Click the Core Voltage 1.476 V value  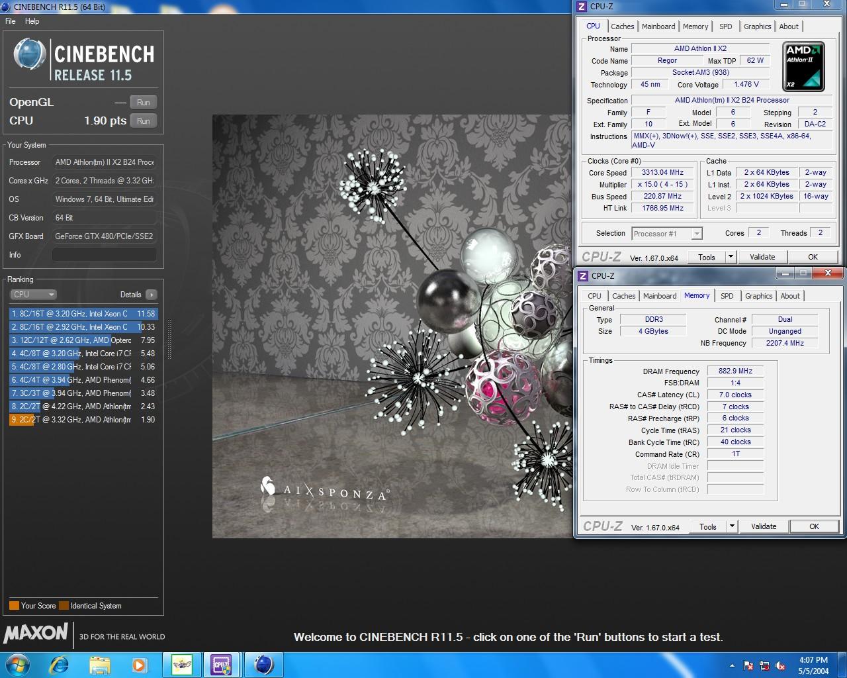tap(746, 84)
